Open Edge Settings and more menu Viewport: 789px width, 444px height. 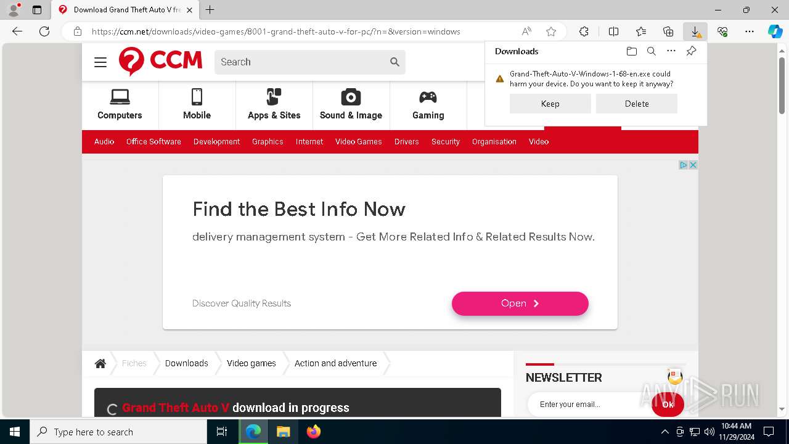750,31
